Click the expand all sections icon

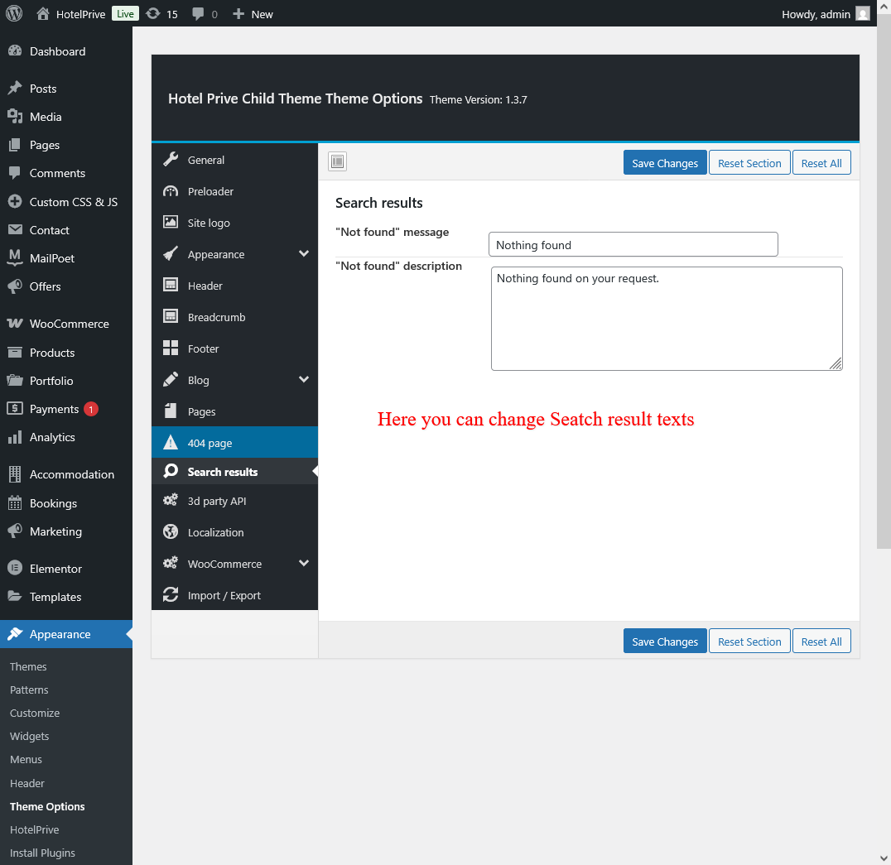point(337,161)
